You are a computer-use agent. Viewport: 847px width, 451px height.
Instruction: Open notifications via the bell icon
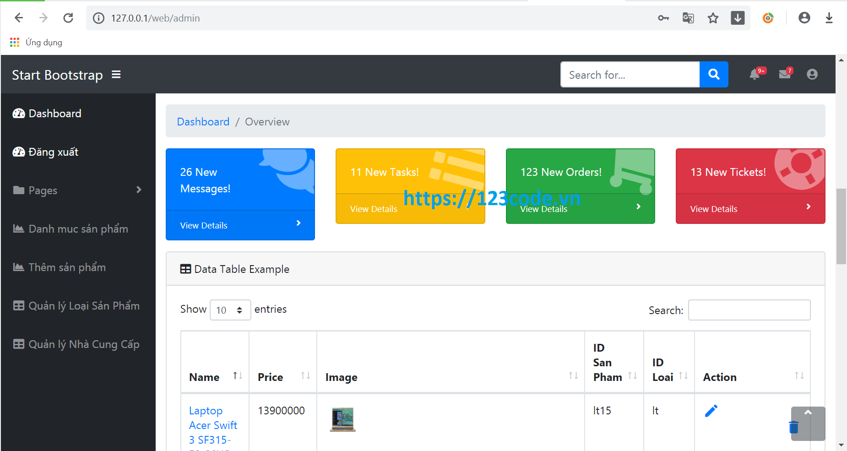[x=755, y=74]
